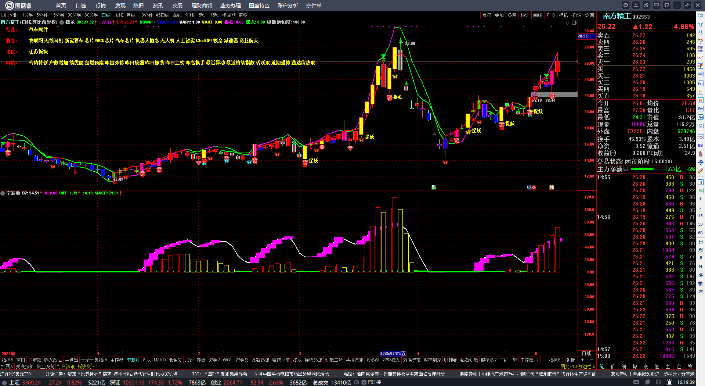This screenshot has height=386, width=705.
Task: Toggle the main chart panel switch icon
Action: (x=574, y=22)
